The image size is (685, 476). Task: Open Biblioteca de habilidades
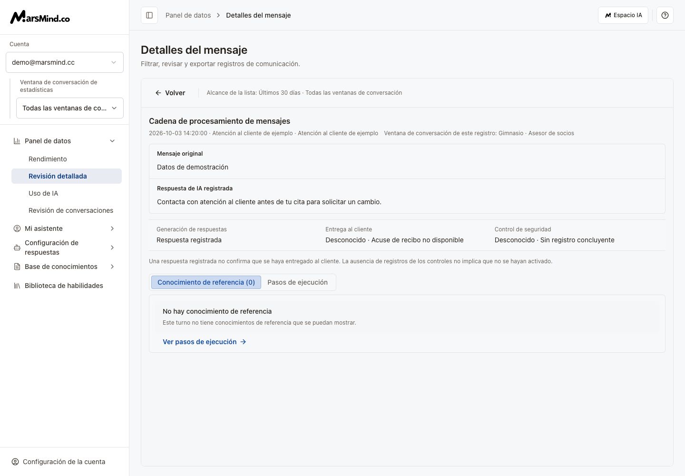point(65,286)
